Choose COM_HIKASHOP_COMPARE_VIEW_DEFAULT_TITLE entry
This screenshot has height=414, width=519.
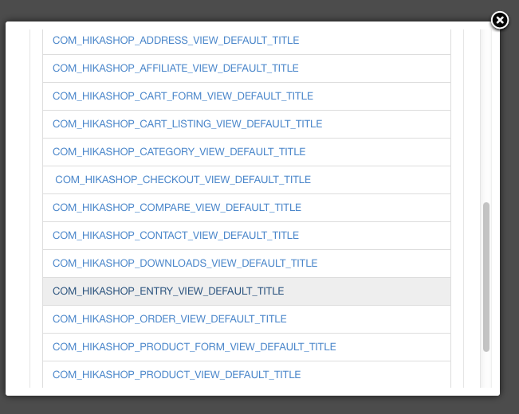177,207
